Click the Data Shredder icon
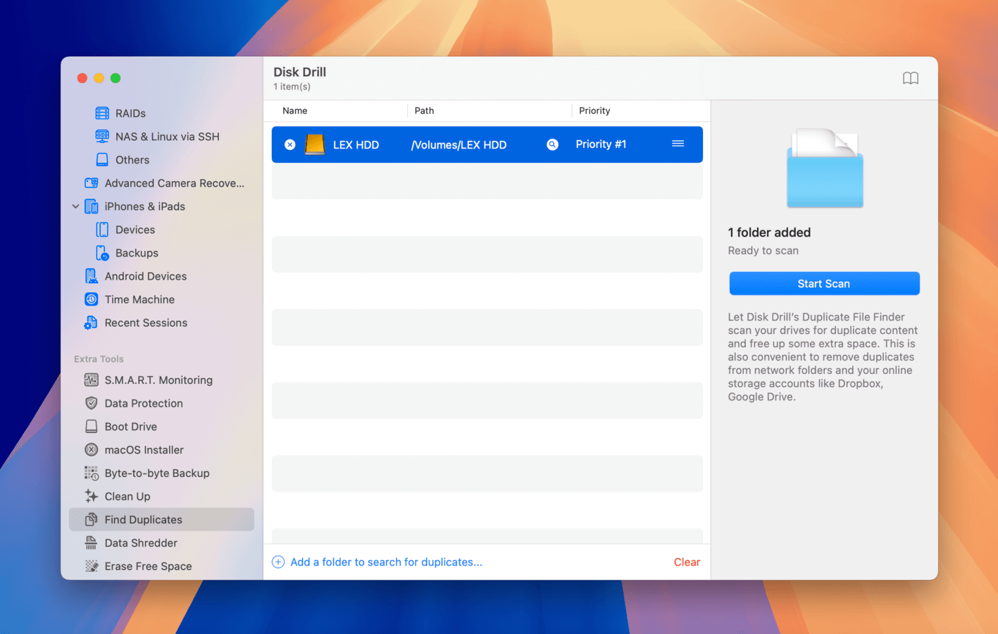998x634 pixels. click(x=92, y=543)
